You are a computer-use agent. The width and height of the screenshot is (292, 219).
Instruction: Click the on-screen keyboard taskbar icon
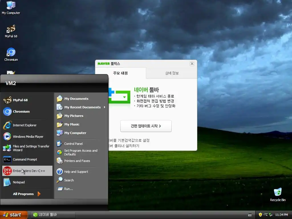(250, 215)
